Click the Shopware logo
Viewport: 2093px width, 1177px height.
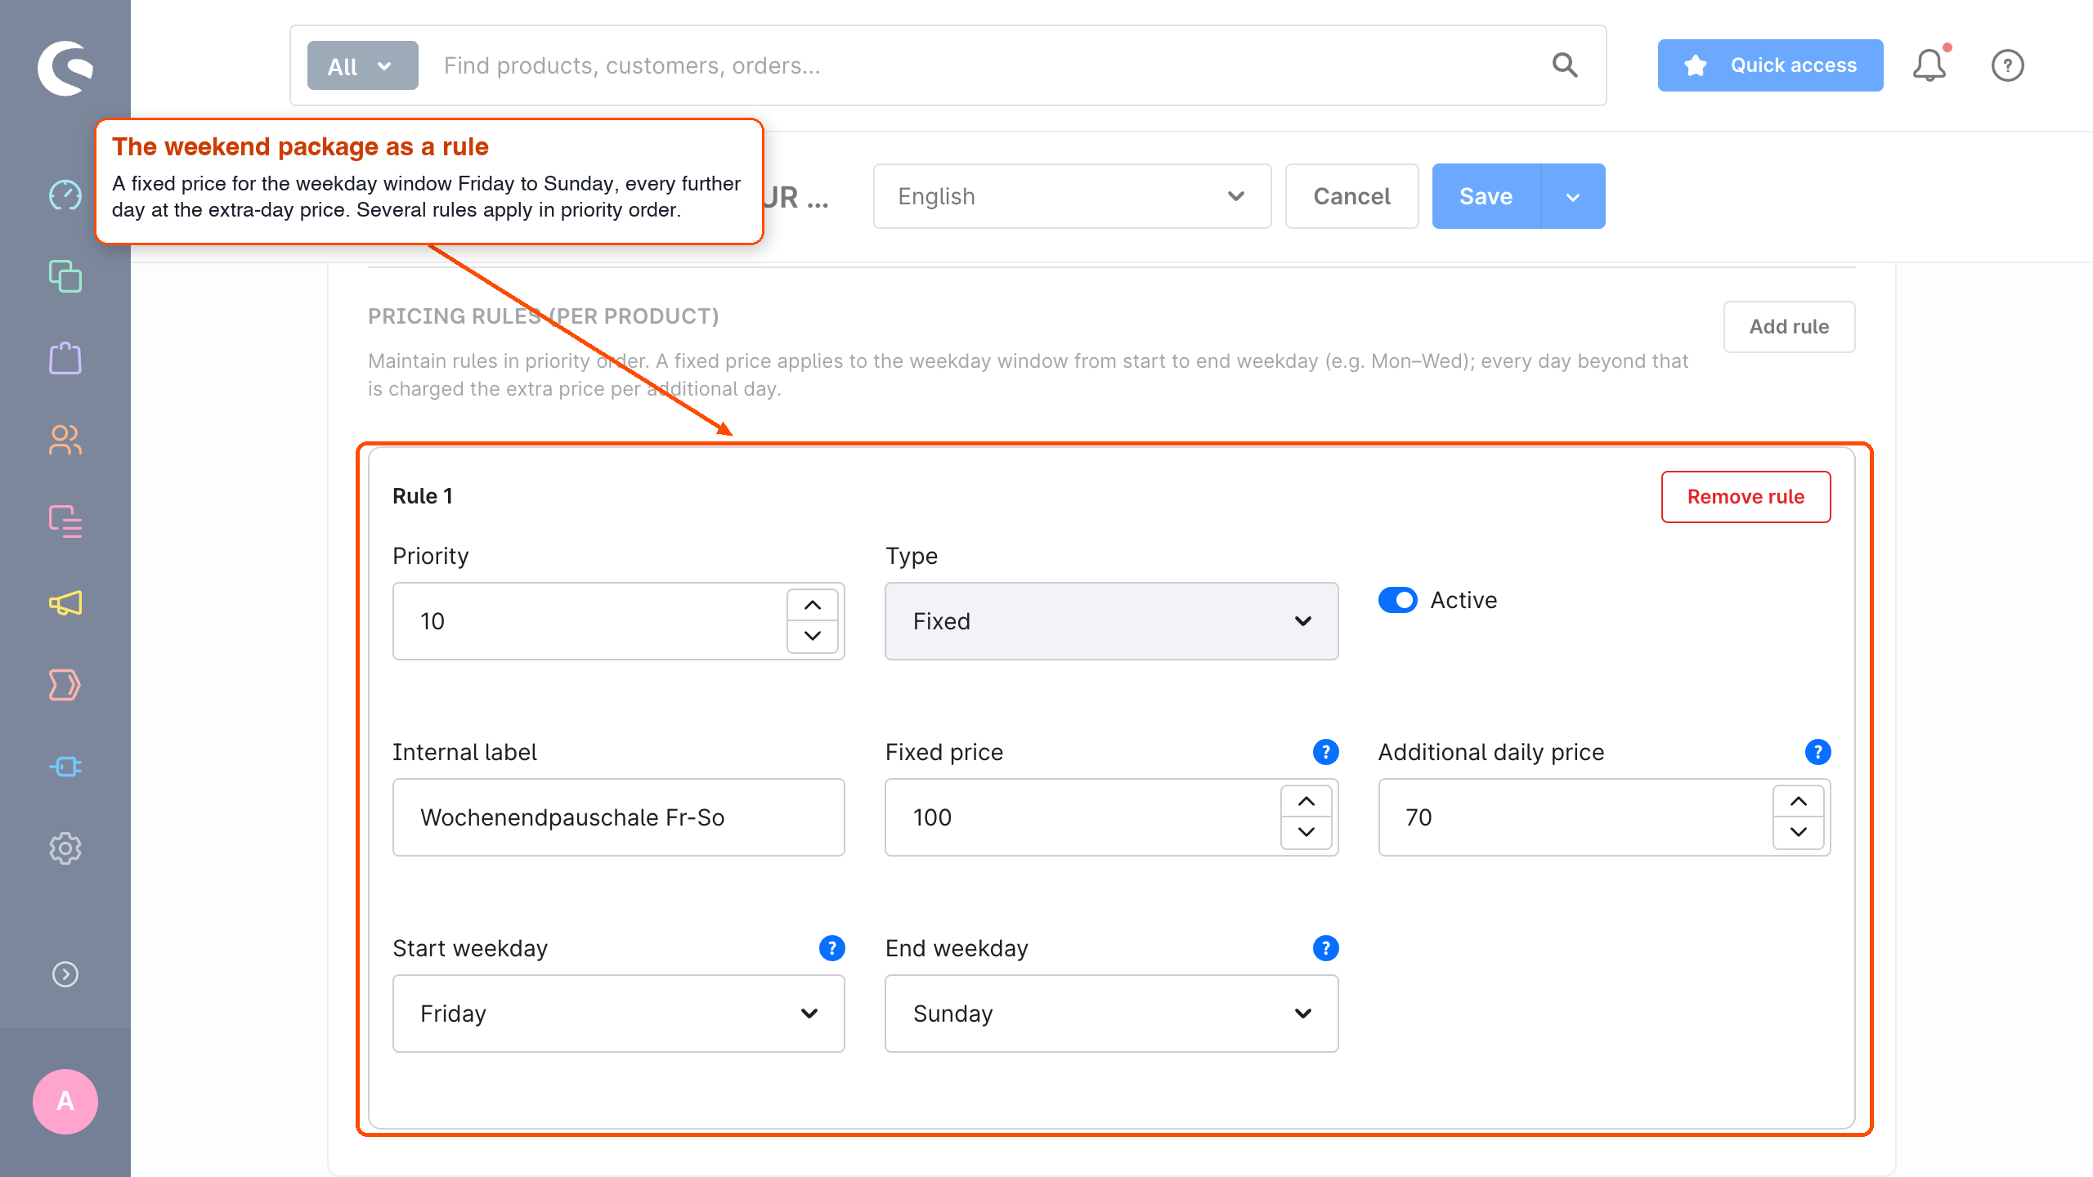point(65,68)
